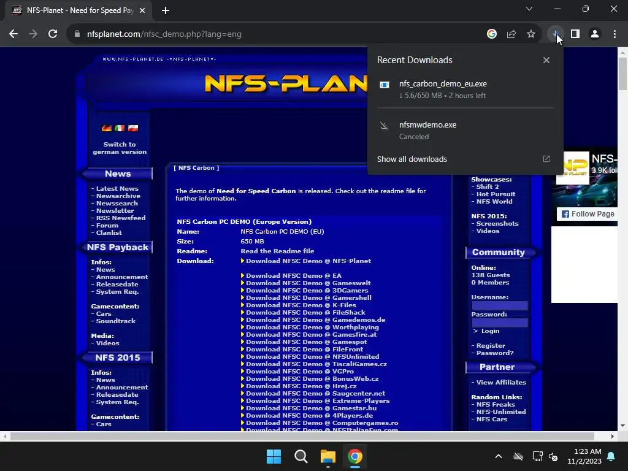
Task: Click the scroll down arrow
Action: pyautogui.click(x=622, y=426)
